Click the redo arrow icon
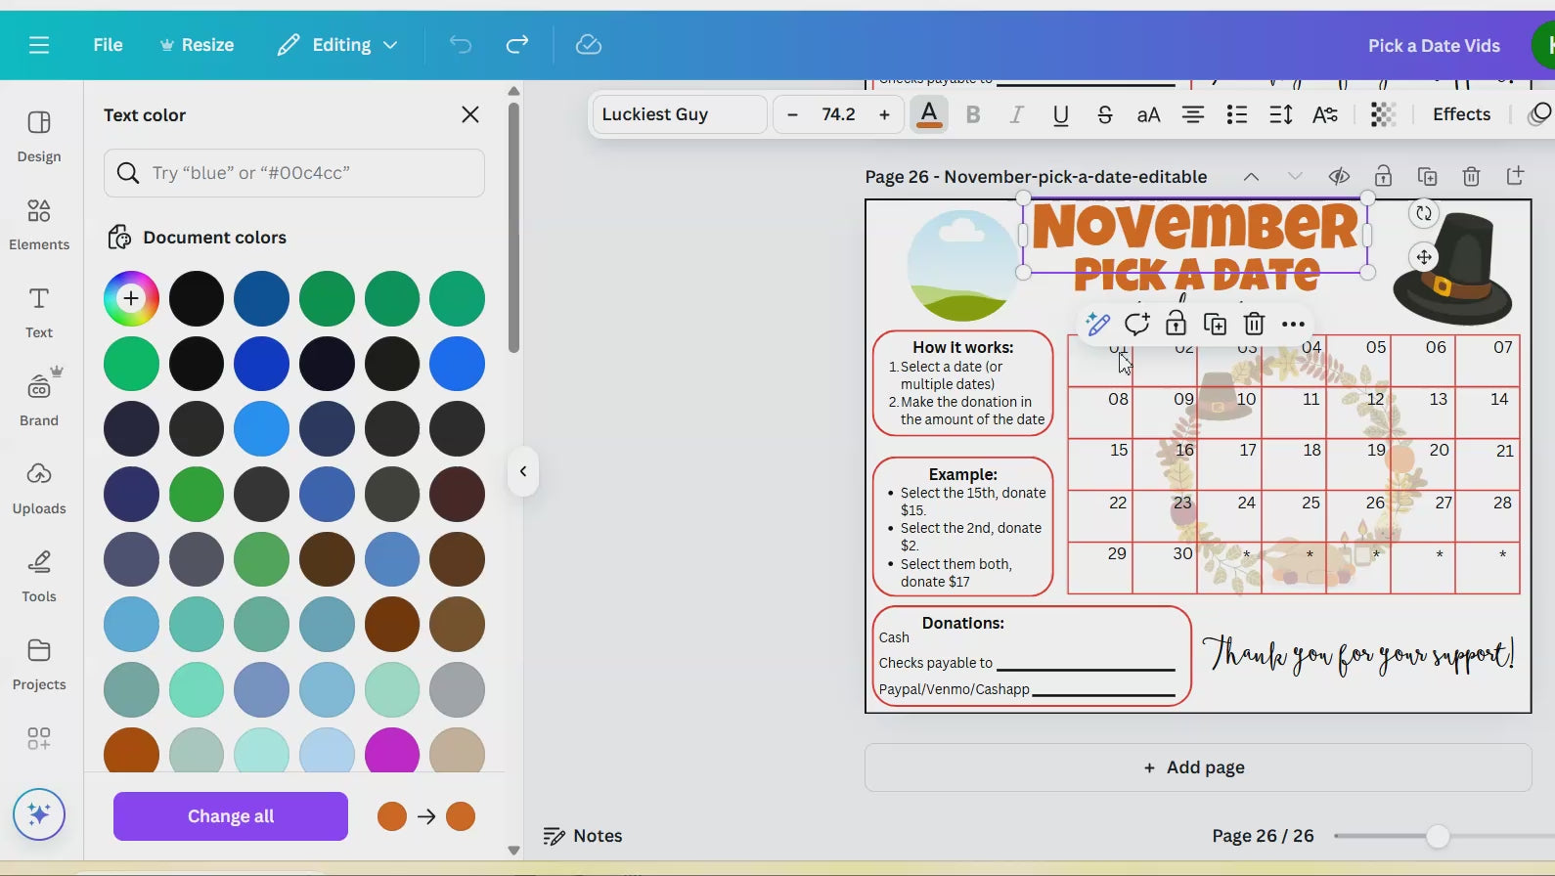The image size is (1555, 876). point(517,45)
